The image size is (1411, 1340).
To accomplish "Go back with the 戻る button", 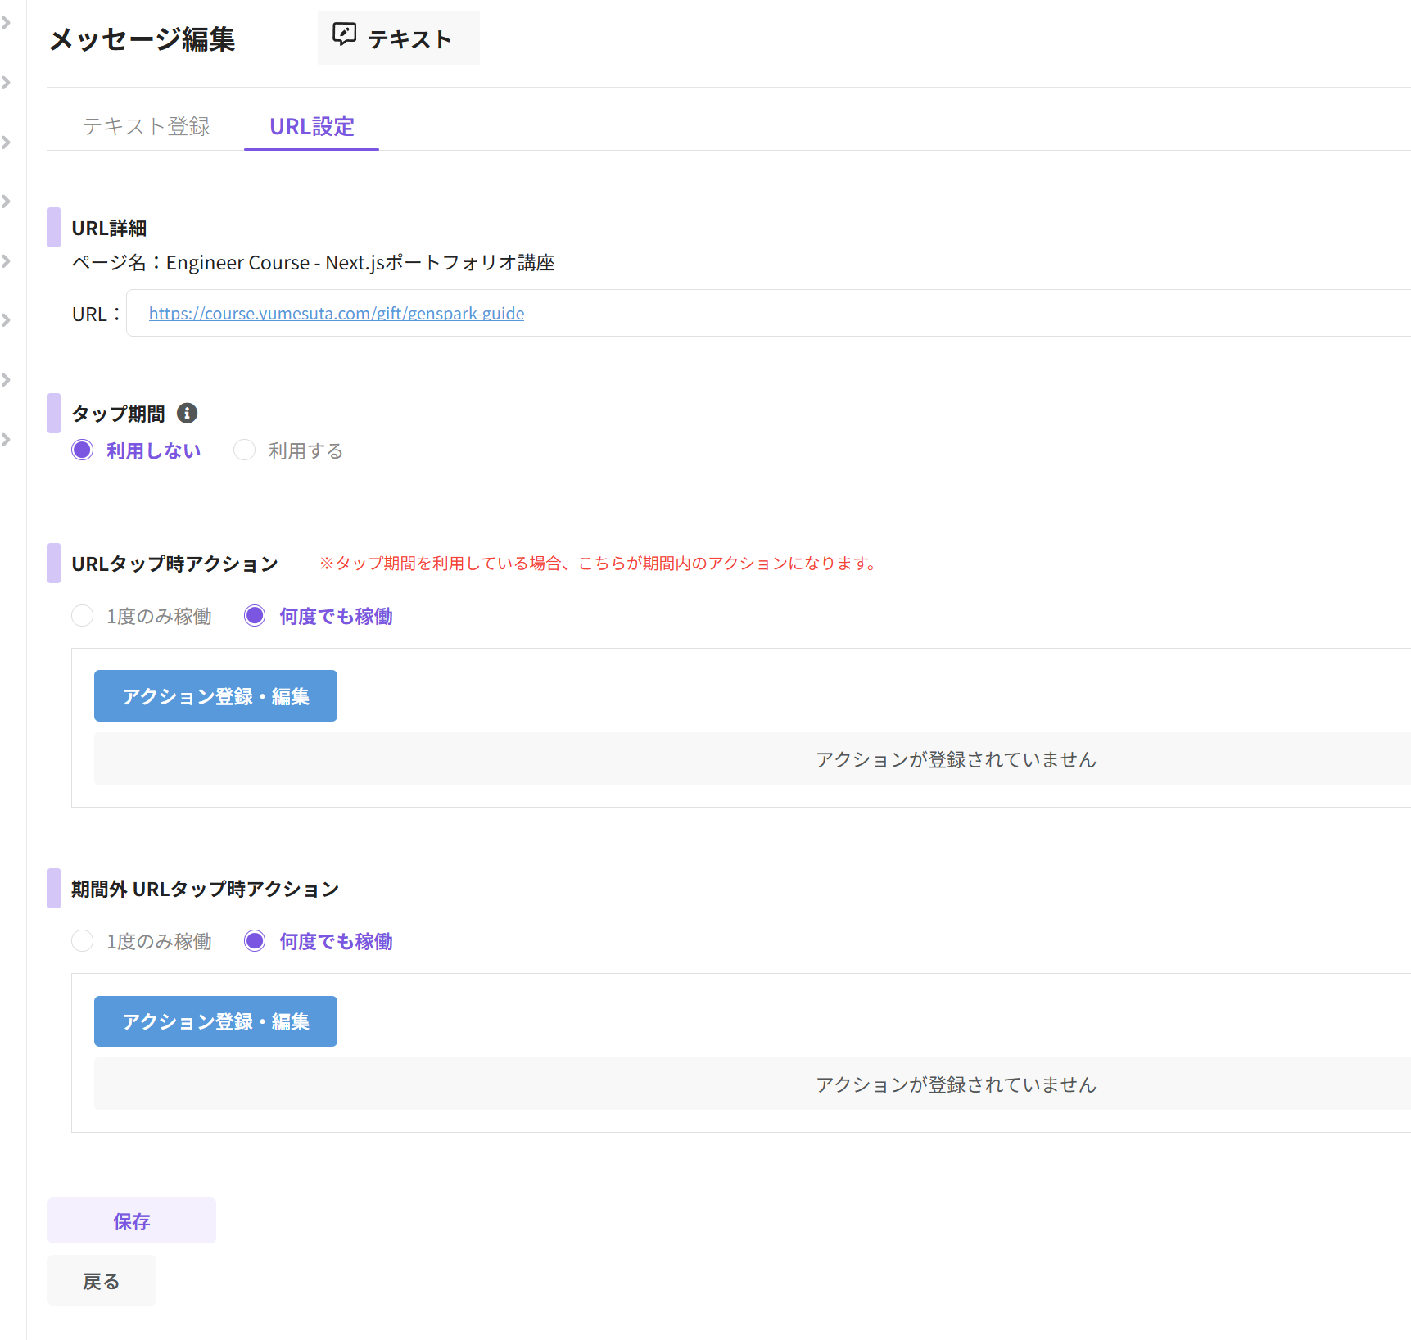I will coord(102,1281).
